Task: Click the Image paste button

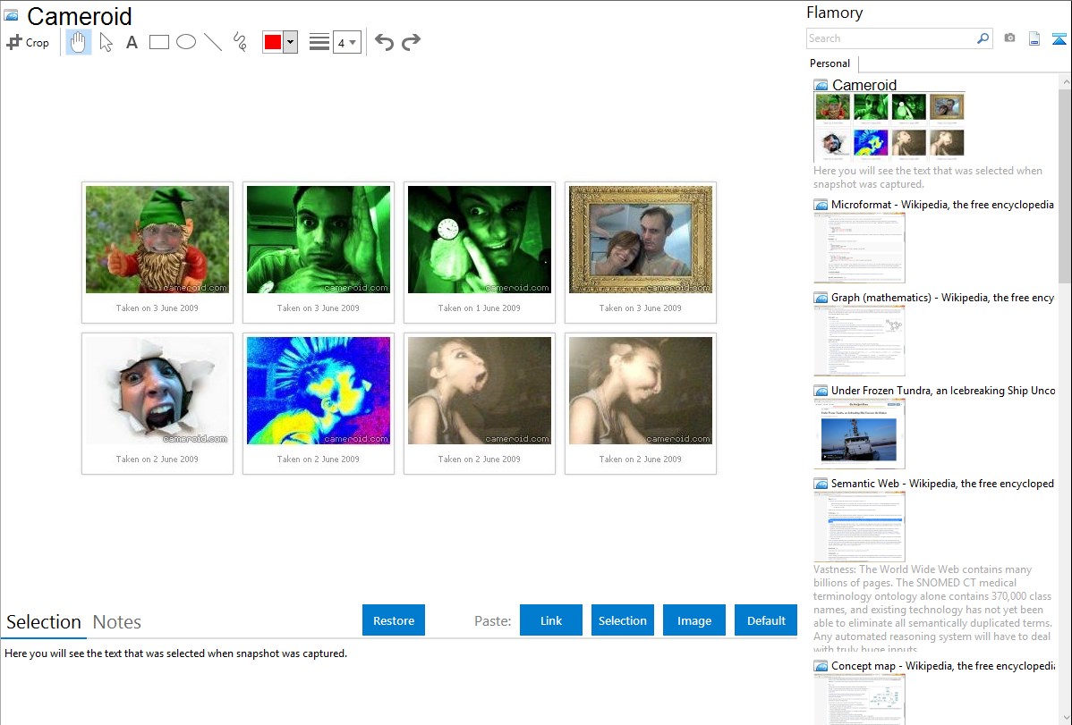Action: (x=694, y=620)
